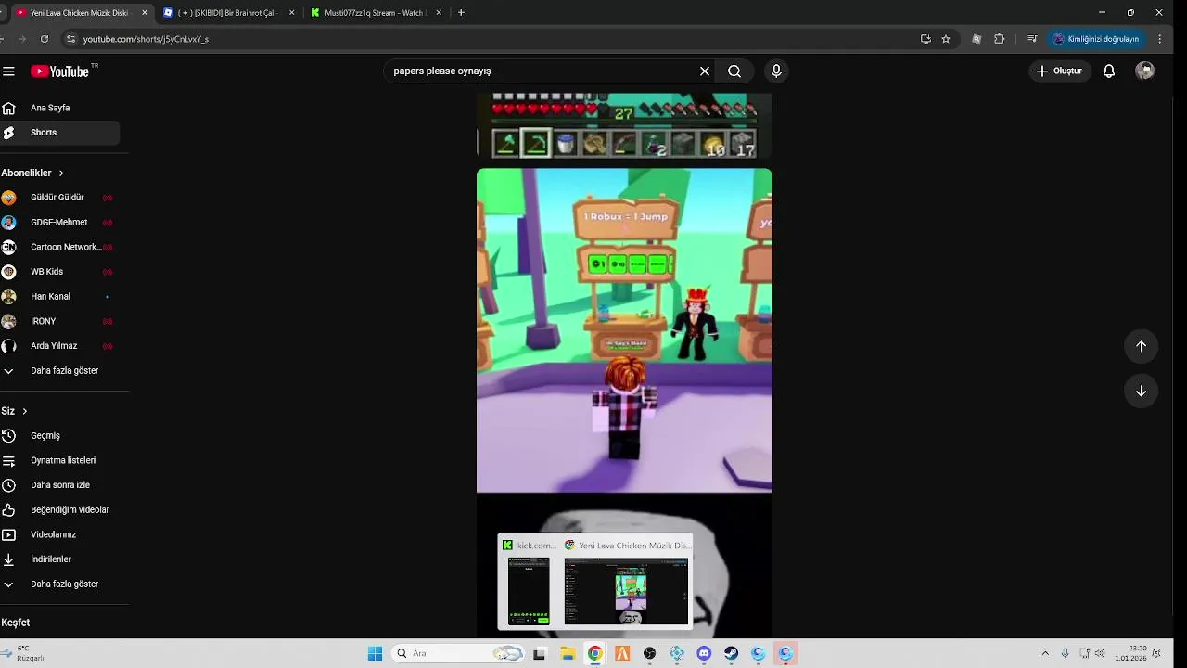Install app icon in address bar
Screen dimensions: 1187x668
pyautogui.click(x=925, y=39)
